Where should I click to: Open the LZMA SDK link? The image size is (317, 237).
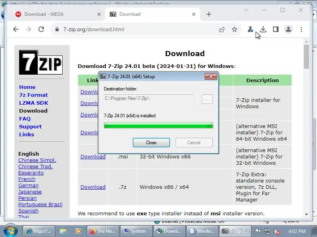point(34,103)
